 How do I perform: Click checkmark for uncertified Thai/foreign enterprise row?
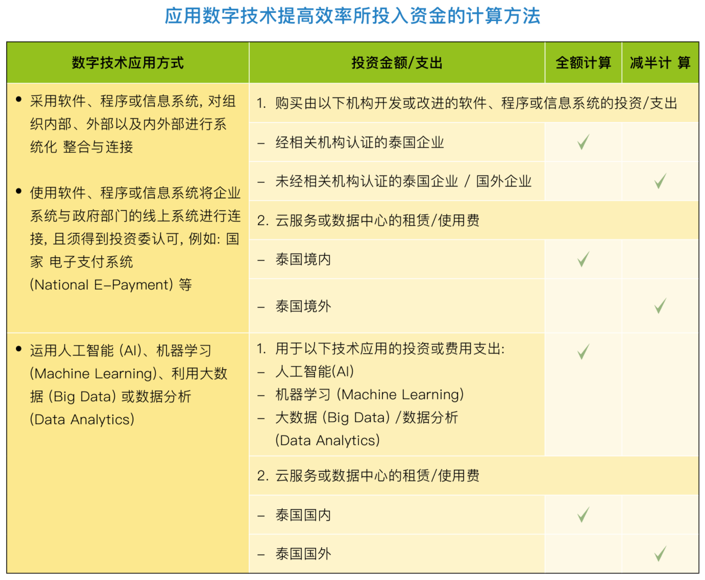660,181
